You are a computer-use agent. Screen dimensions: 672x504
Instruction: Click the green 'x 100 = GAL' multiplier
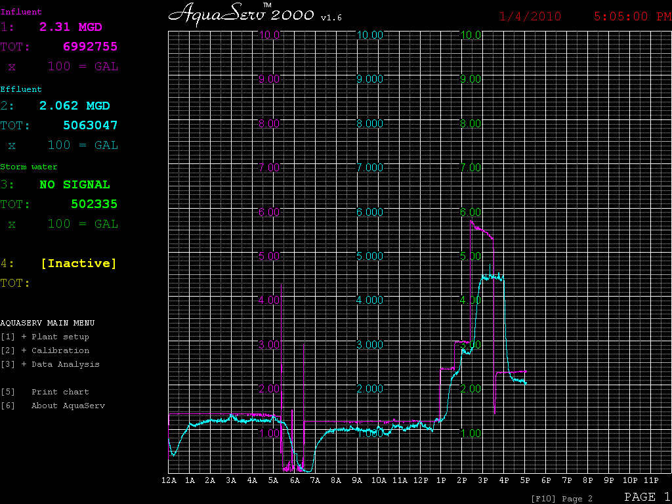coord(63,224)
